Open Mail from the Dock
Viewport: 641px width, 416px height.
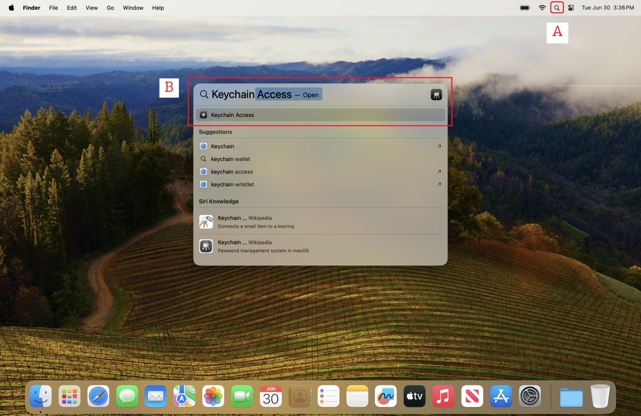156,396
